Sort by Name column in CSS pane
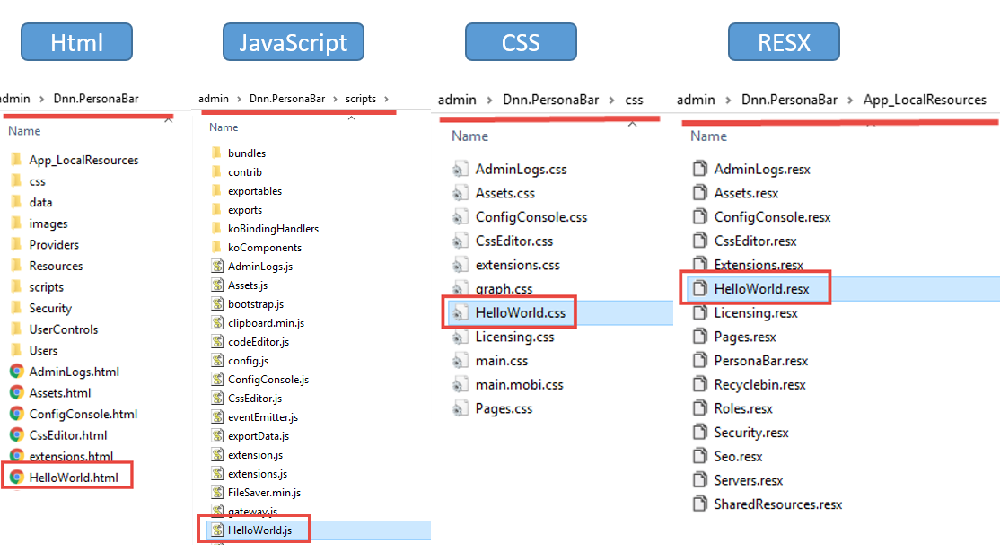Image resolution: width=1000 pixels, height=552 pixels. (x=469, y=136)
